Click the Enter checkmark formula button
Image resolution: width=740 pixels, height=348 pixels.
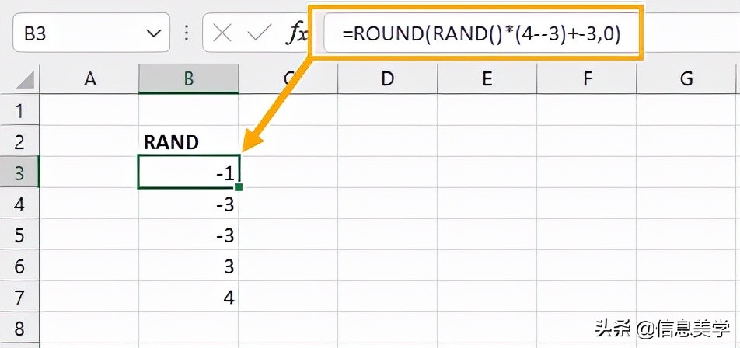[260, 33]
